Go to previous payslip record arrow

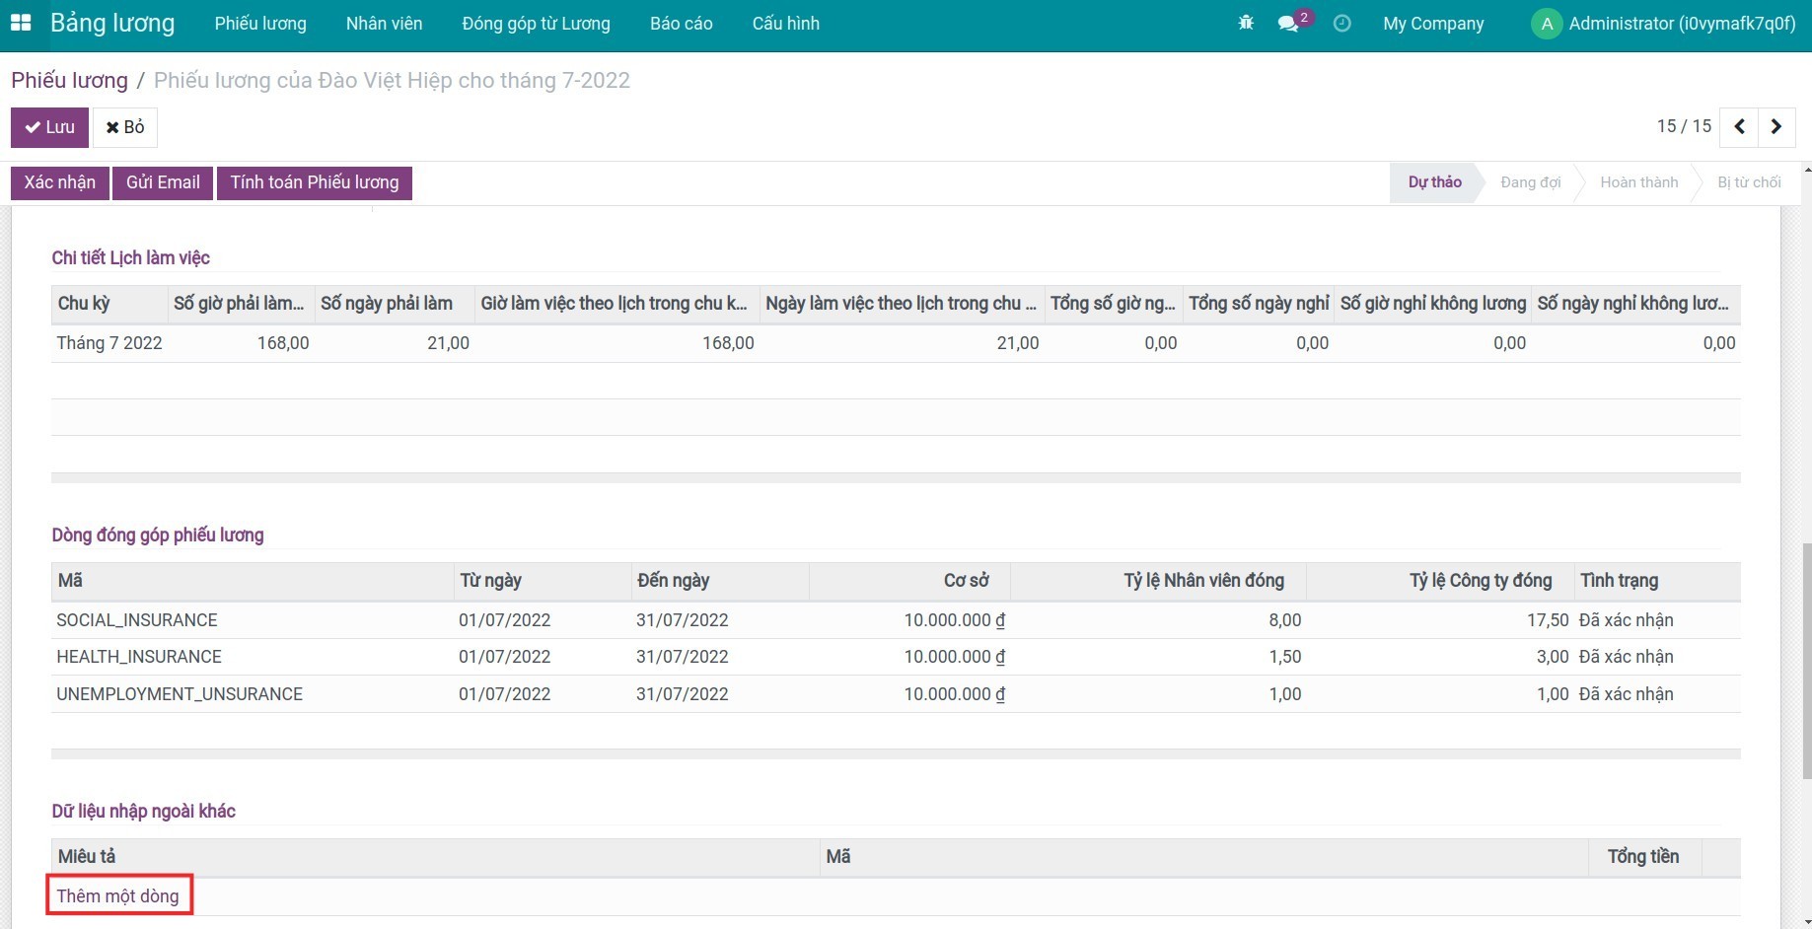click(1739, 126)
